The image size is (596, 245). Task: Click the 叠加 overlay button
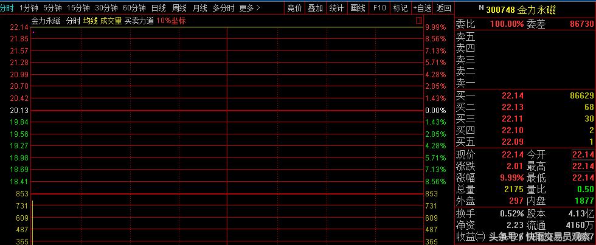(315, 7)
